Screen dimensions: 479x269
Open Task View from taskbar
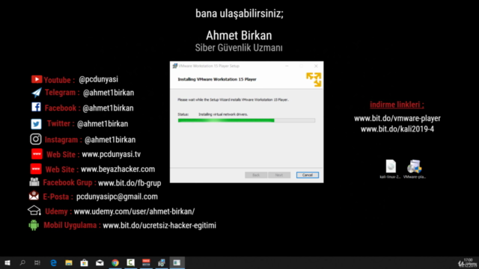(37, 262)
